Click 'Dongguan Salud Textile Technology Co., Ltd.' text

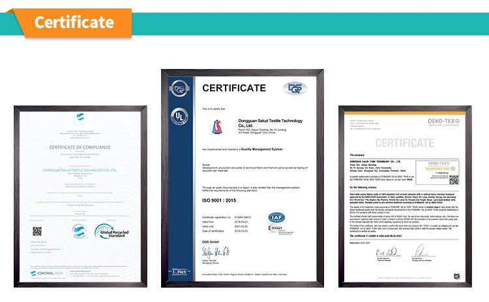pyautogui.click(x=271, y=123)
